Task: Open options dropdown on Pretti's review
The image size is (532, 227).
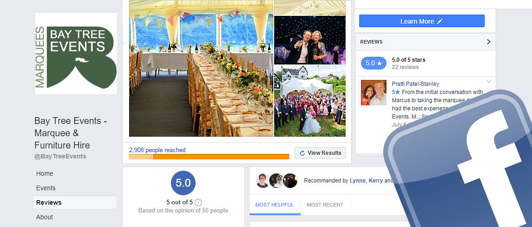Action: click(x=488, y=82)
